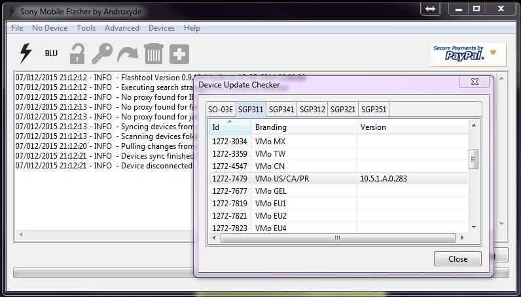Click the open padlock root icon
Viewport: 521px width, 297px height.
(x=77, y=54)
